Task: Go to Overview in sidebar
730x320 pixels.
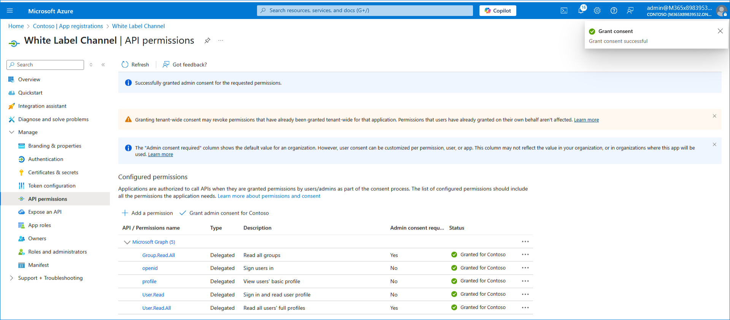Action: [x=29, y=79]
